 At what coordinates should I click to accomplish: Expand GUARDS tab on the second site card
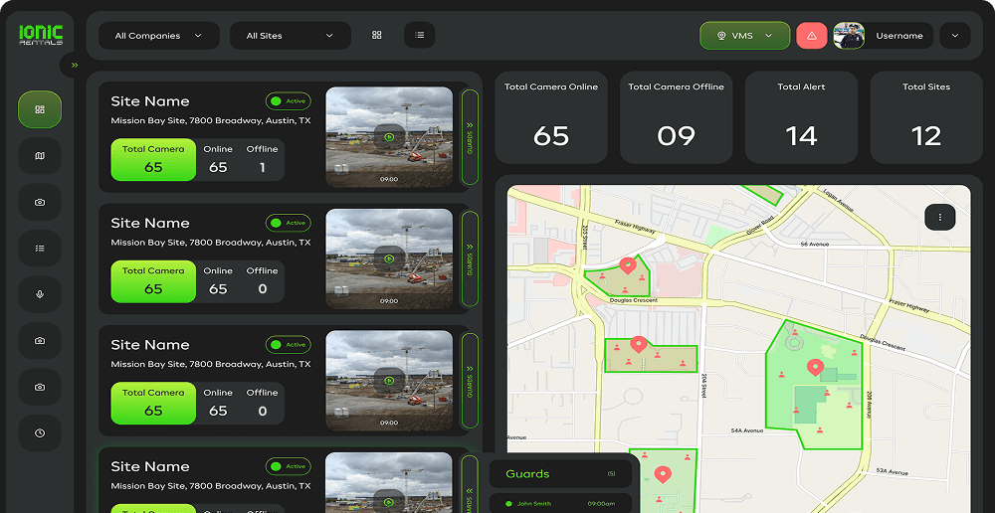470,258
